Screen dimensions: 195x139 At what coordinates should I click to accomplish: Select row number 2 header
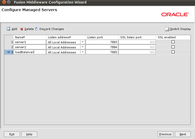[x=9, y=47]
